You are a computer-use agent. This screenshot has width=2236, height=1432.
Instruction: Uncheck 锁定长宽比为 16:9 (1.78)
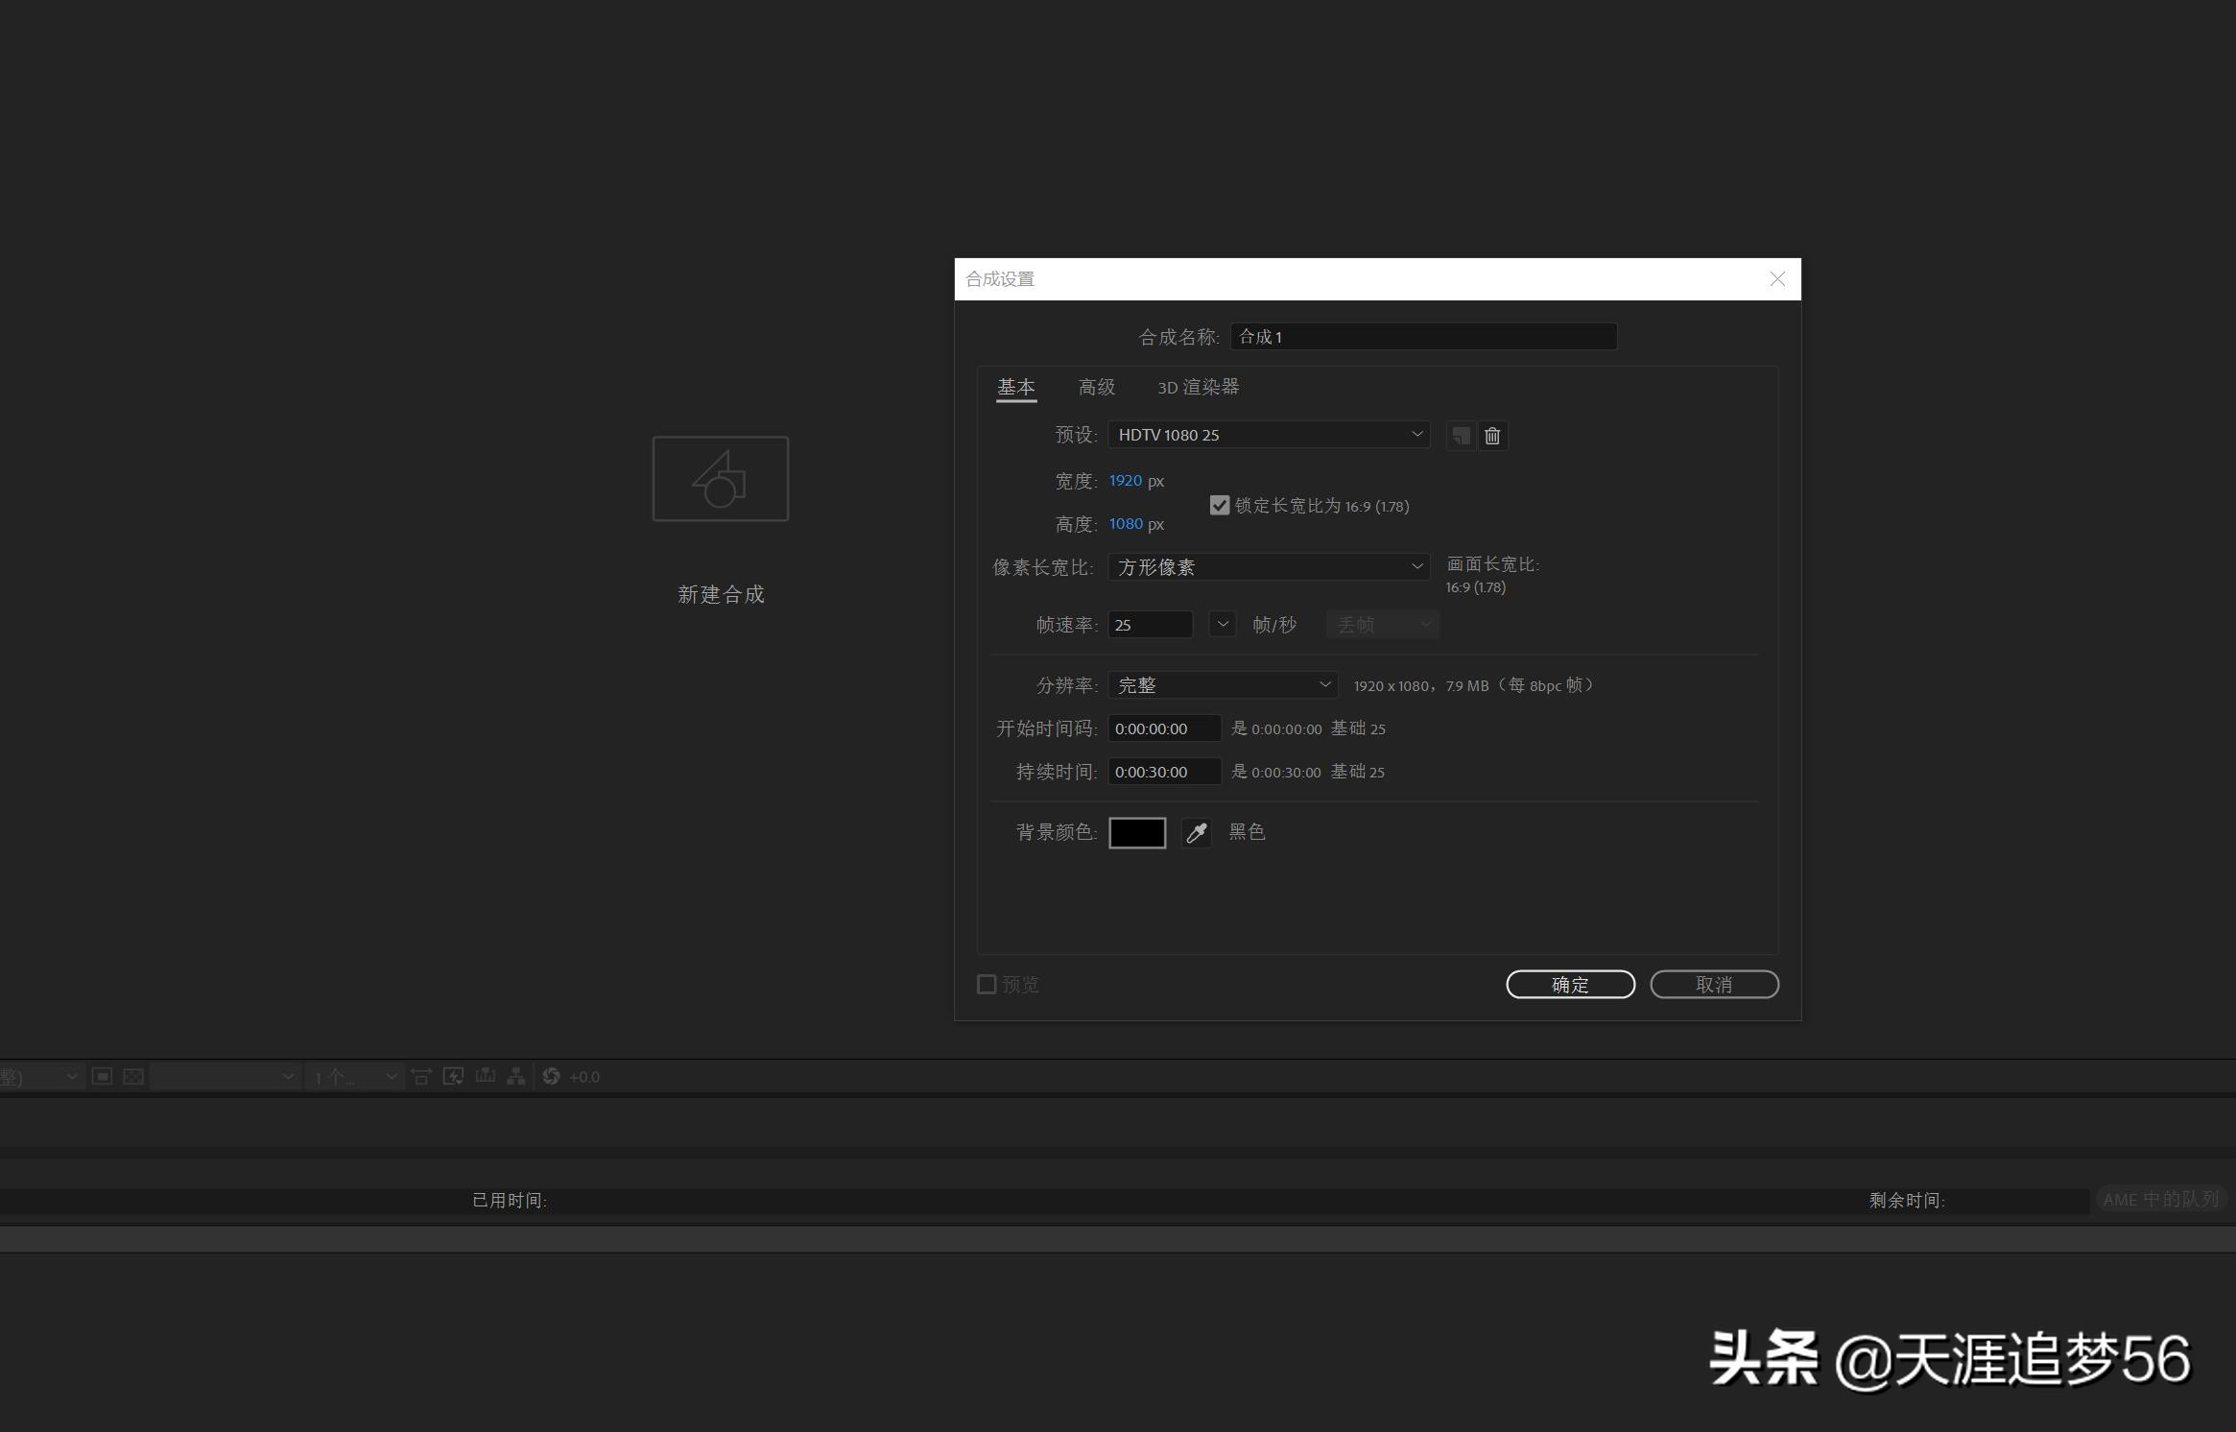point(1219,505)
